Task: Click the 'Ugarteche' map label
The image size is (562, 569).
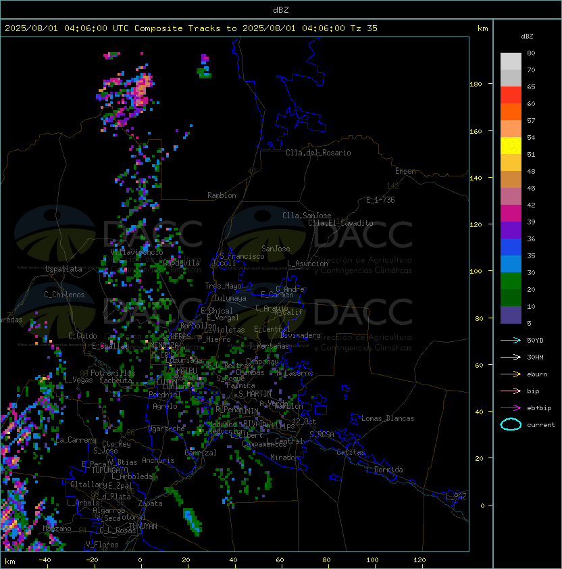Action: click(167, 428)
